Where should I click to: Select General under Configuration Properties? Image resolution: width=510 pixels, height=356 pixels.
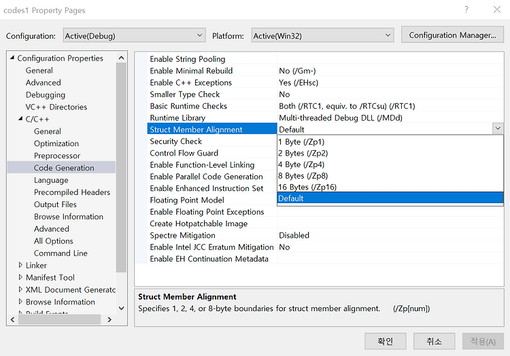pos(39,70)
